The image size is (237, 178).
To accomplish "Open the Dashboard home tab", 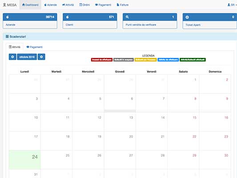I will coord(30,5).
